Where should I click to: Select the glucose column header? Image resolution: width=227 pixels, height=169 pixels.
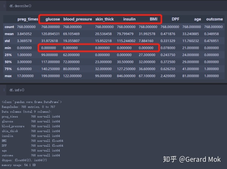53,19
